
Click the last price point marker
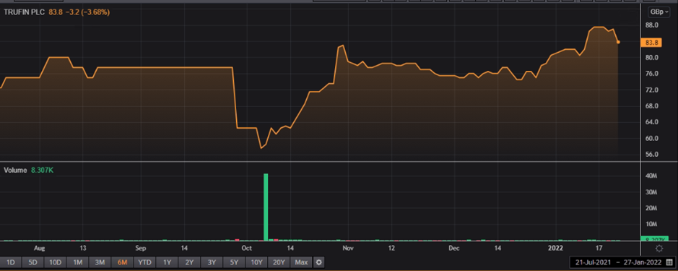[618, 42]
